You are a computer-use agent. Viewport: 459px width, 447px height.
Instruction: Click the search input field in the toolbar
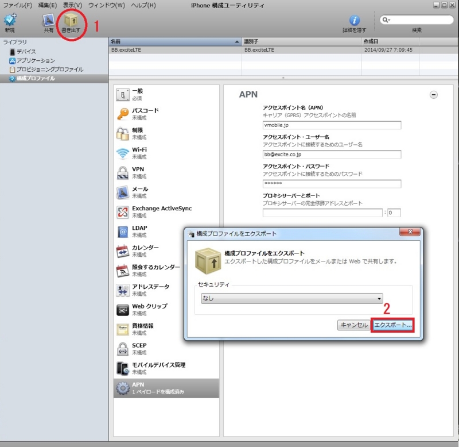click(417, 20)
